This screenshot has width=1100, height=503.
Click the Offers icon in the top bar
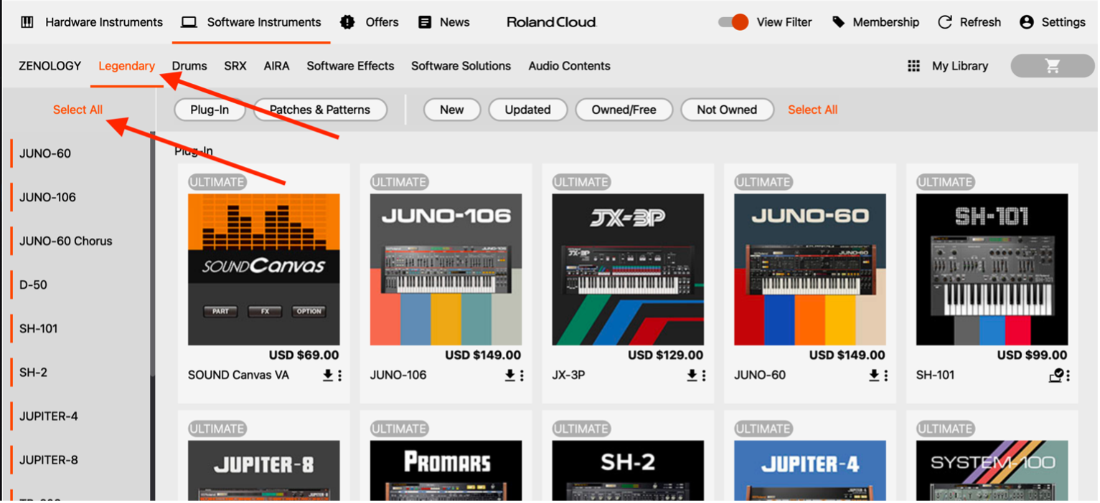click(x=347, y=21)
